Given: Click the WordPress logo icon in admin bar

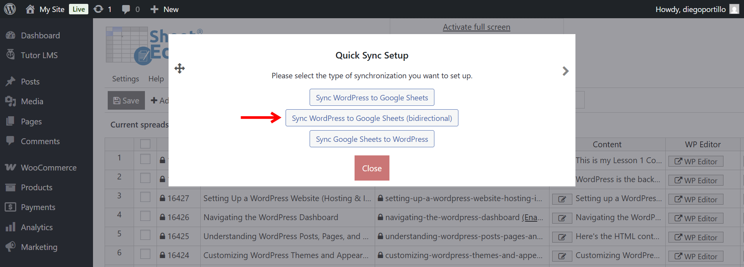Looking at the screenshot, I should (10, 9).
